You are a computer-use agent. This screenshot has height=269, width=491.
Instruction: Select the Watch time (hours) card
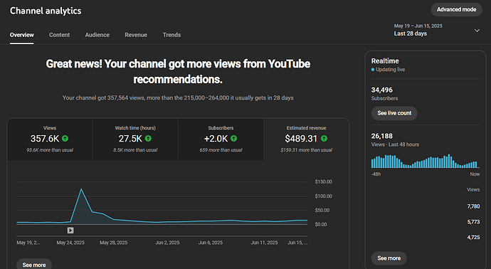coord(135,139)
